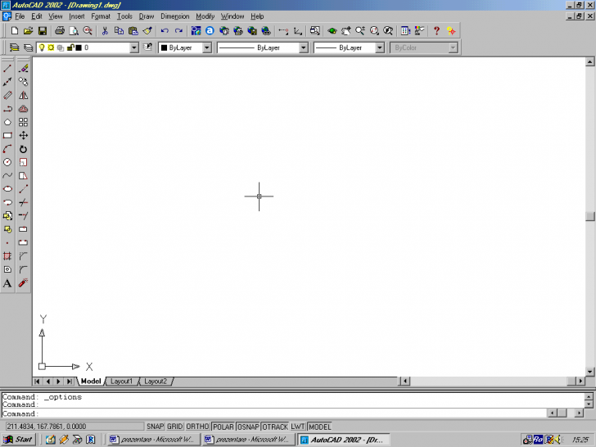
Task: Select the Multiline Text tool
Action: pyautogui.click(x=7, y=283)
